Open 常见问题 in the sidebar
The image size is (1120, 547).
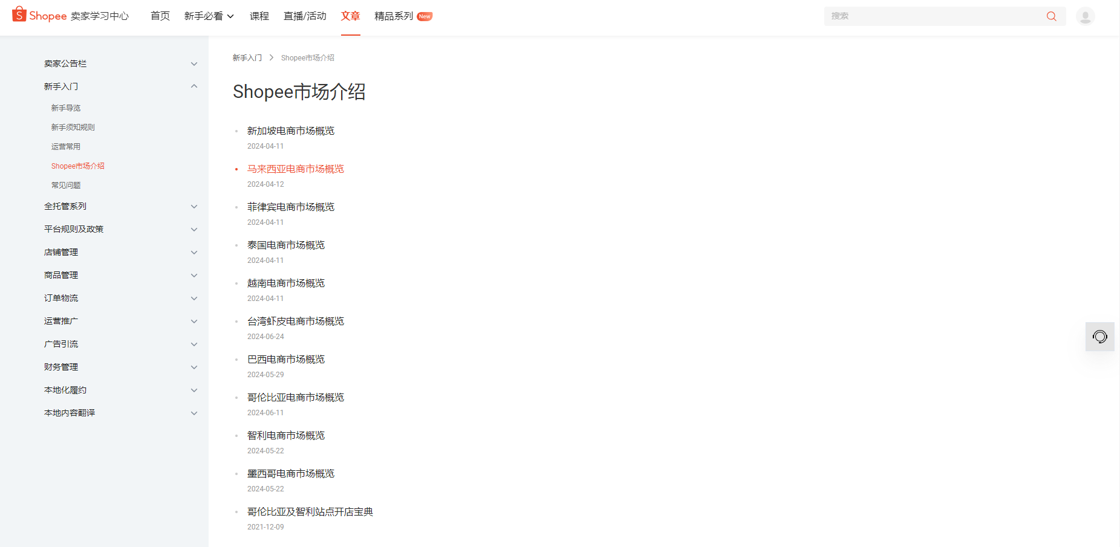pyautogui.click(x=66, y=186)
